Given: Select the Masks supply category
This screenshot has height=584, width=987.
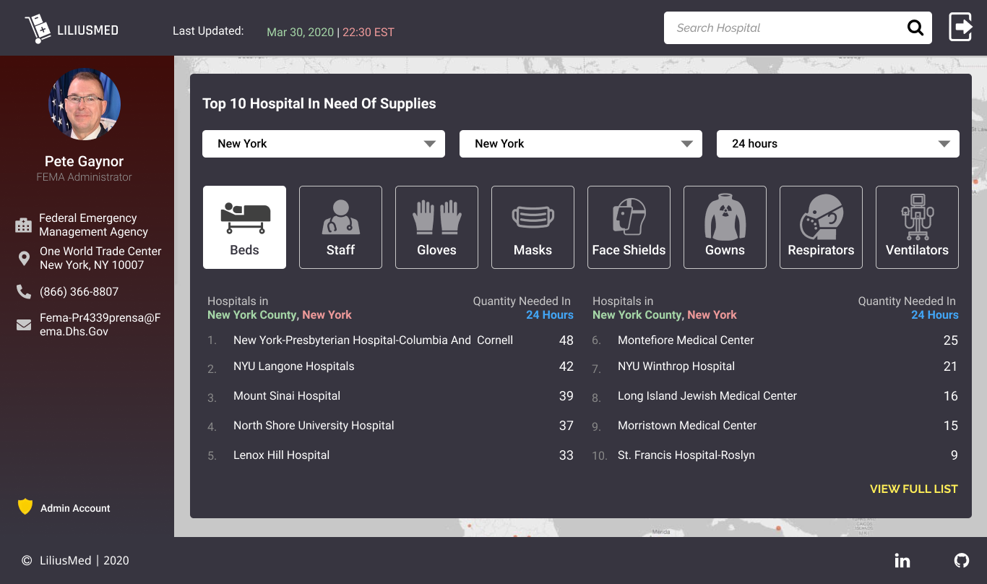Looking at the screenshot, I should click(x=533, y=227).
